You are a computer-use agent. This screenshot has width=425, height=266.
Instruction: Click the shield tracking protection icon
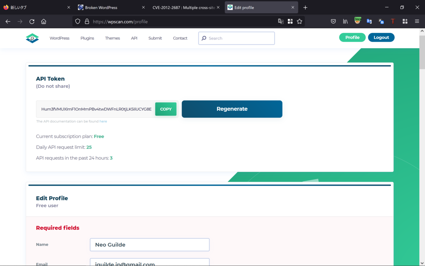[78, 22]
